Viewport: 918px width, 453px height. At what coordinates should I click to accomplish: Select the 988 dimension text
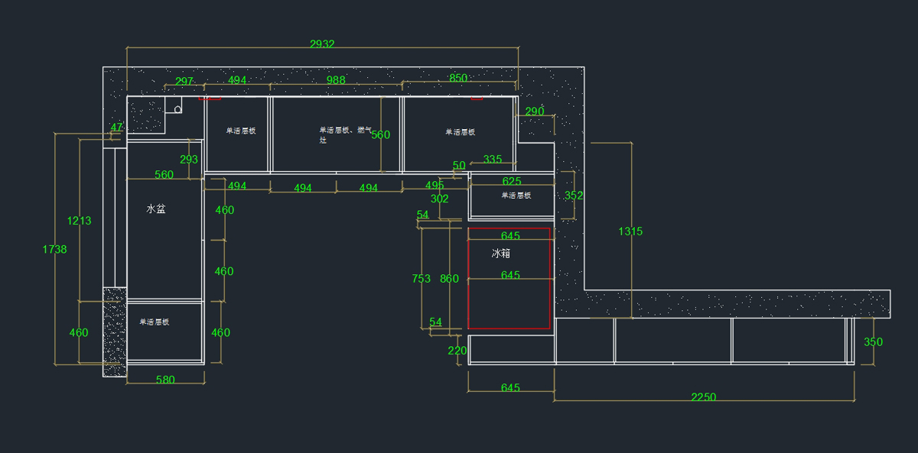pos(336,80)
